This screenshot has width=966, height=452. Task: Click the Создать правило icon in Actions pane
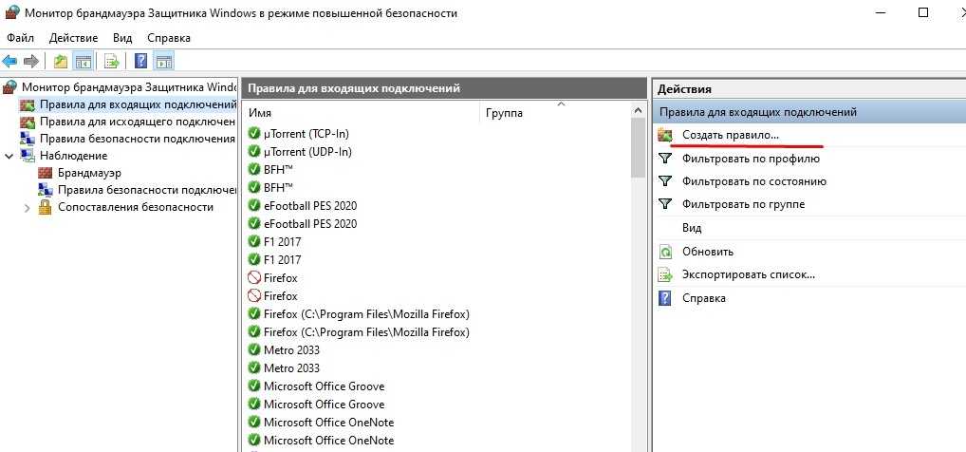point(665,136)
